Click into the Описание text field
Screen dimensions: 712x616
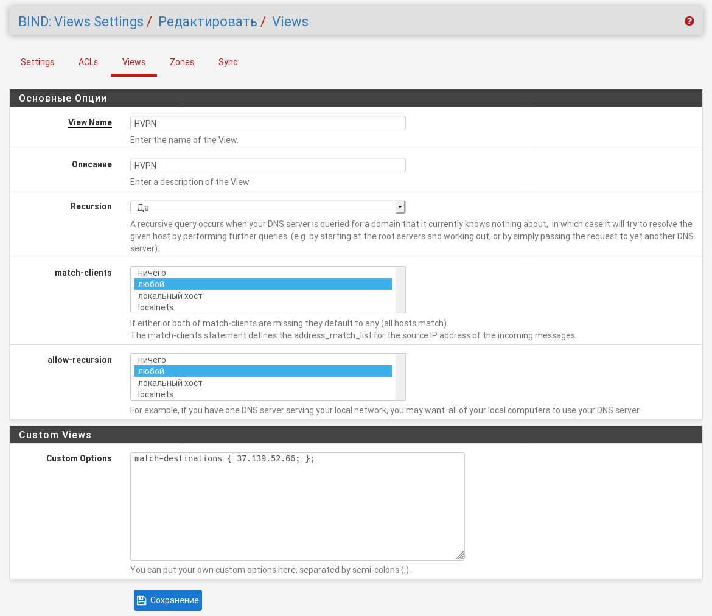[268, 165]
